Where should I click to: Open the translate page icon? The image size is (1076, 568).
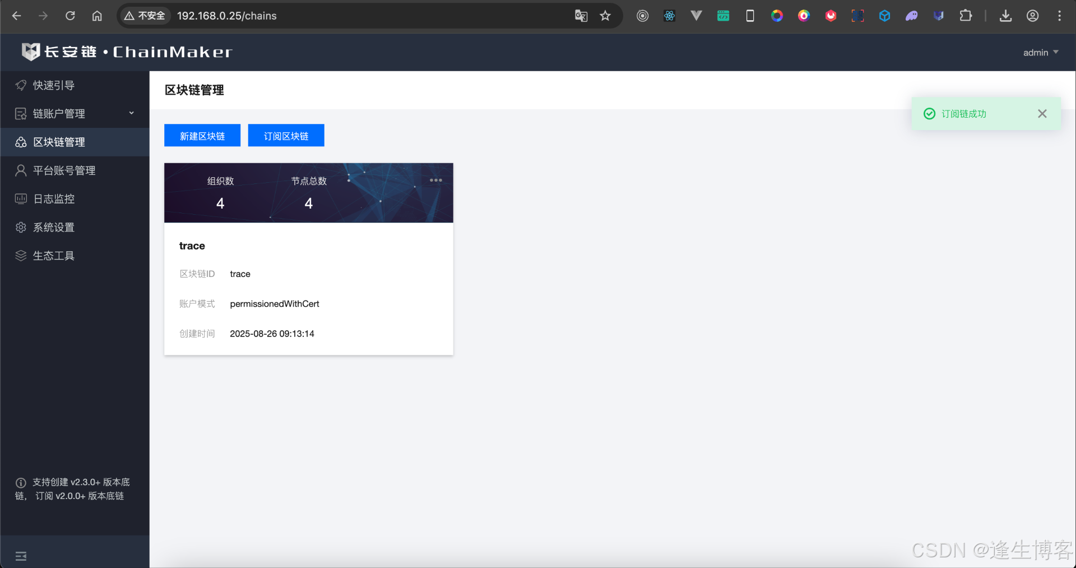pos(581,16)
